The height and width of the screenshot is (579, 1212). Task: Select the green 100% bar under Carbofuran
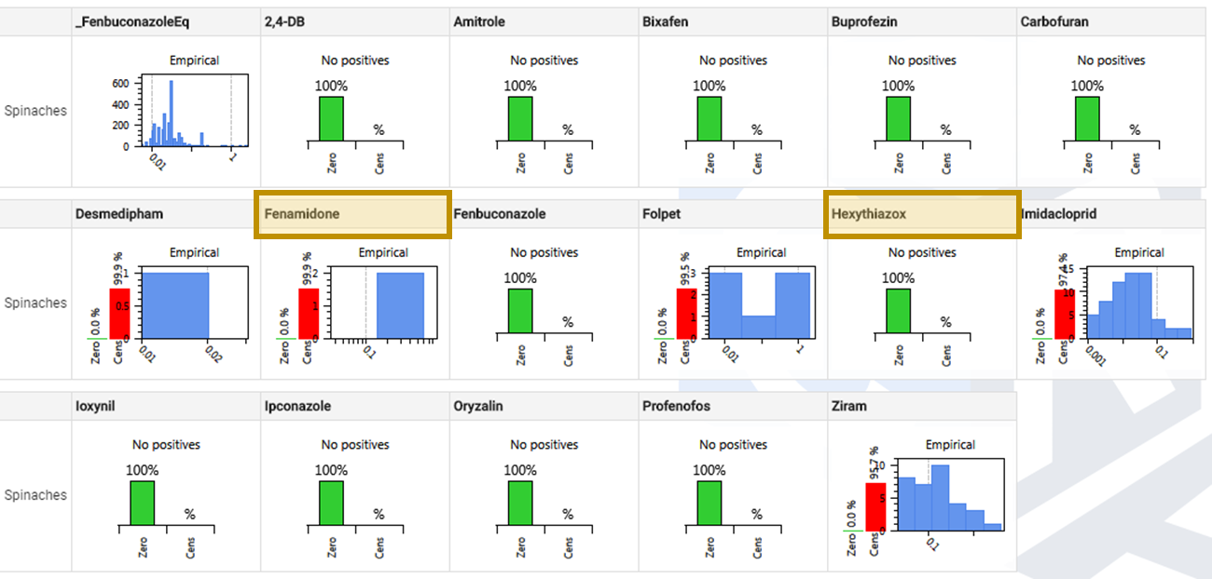tap(1087, 118)
